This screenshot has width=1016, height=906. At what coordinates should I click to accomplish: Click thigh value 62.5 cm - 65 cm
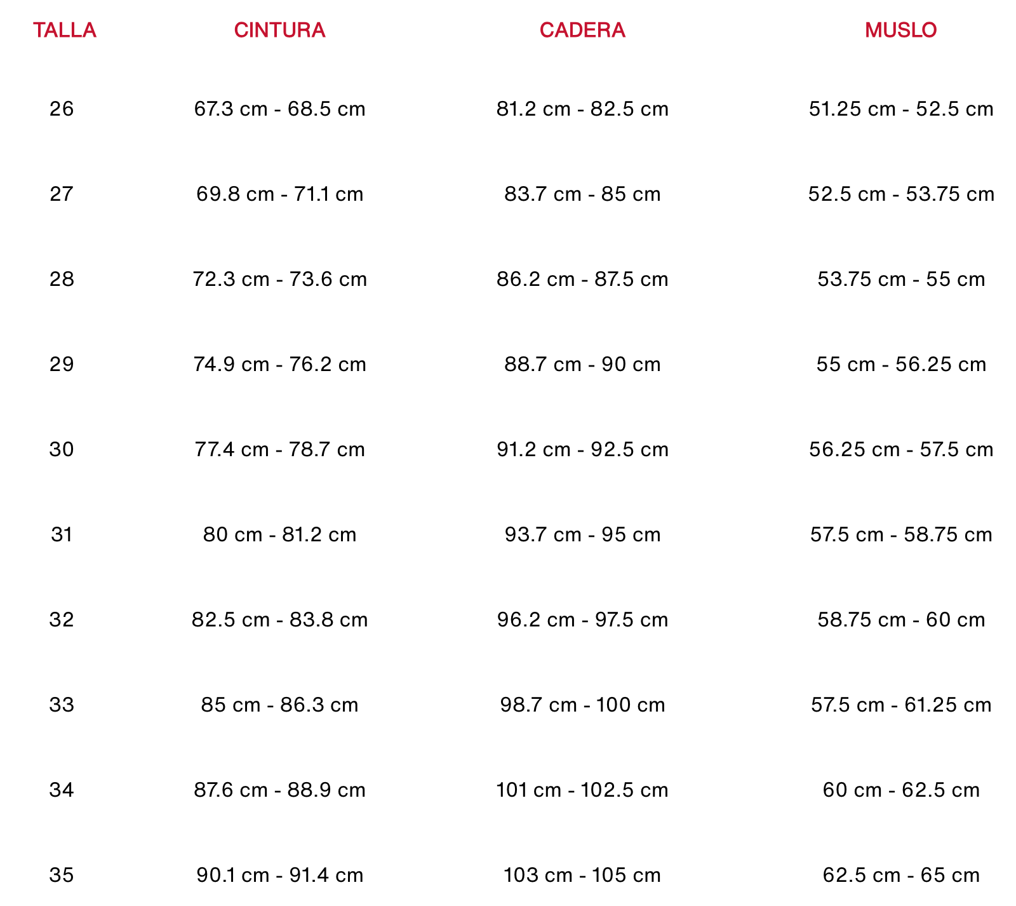tap(901, 875)
